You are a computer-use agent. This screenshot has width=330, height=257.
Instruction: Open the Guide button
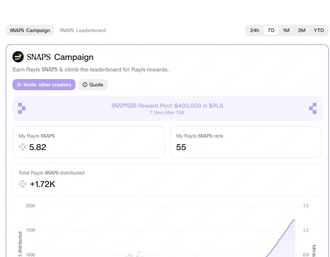pos(93,85)
